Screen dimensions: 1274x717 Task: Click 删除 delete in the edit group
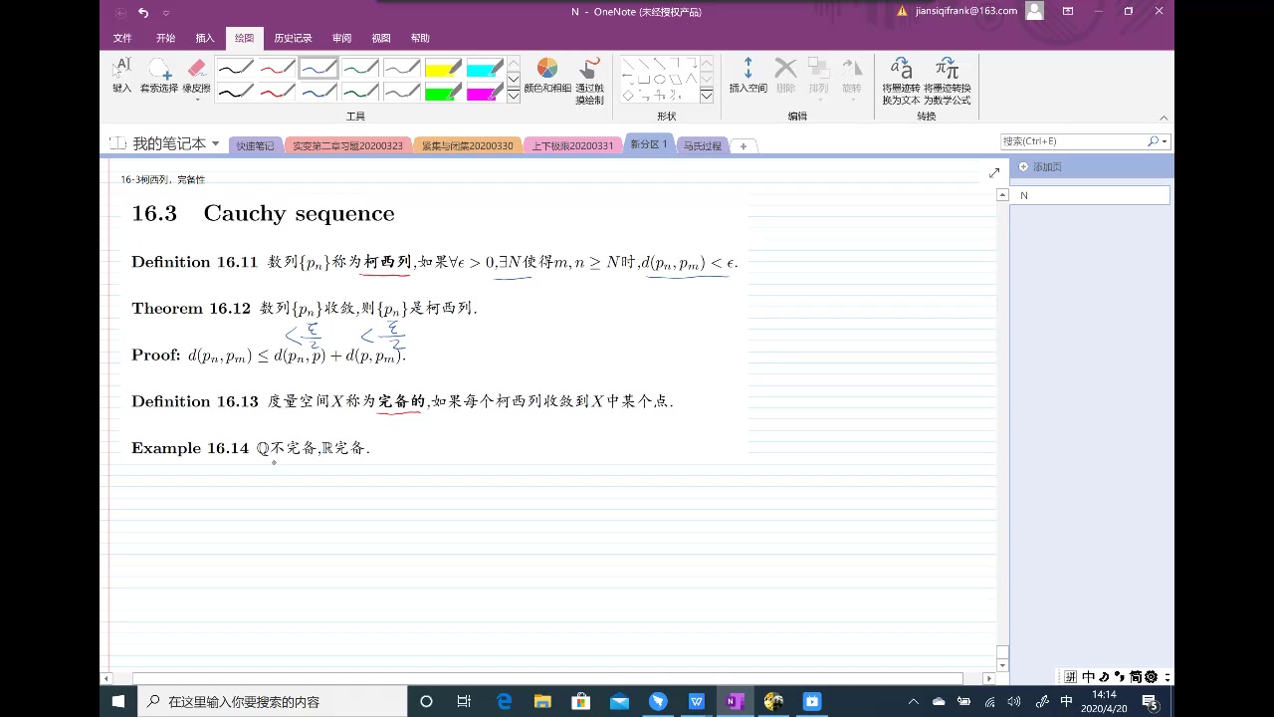785,76
